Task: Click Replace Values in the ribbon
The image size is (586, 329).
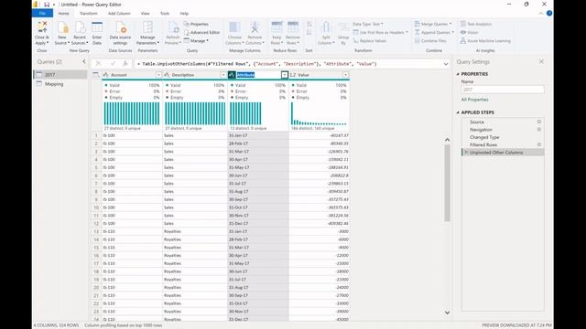Action: 369,41
